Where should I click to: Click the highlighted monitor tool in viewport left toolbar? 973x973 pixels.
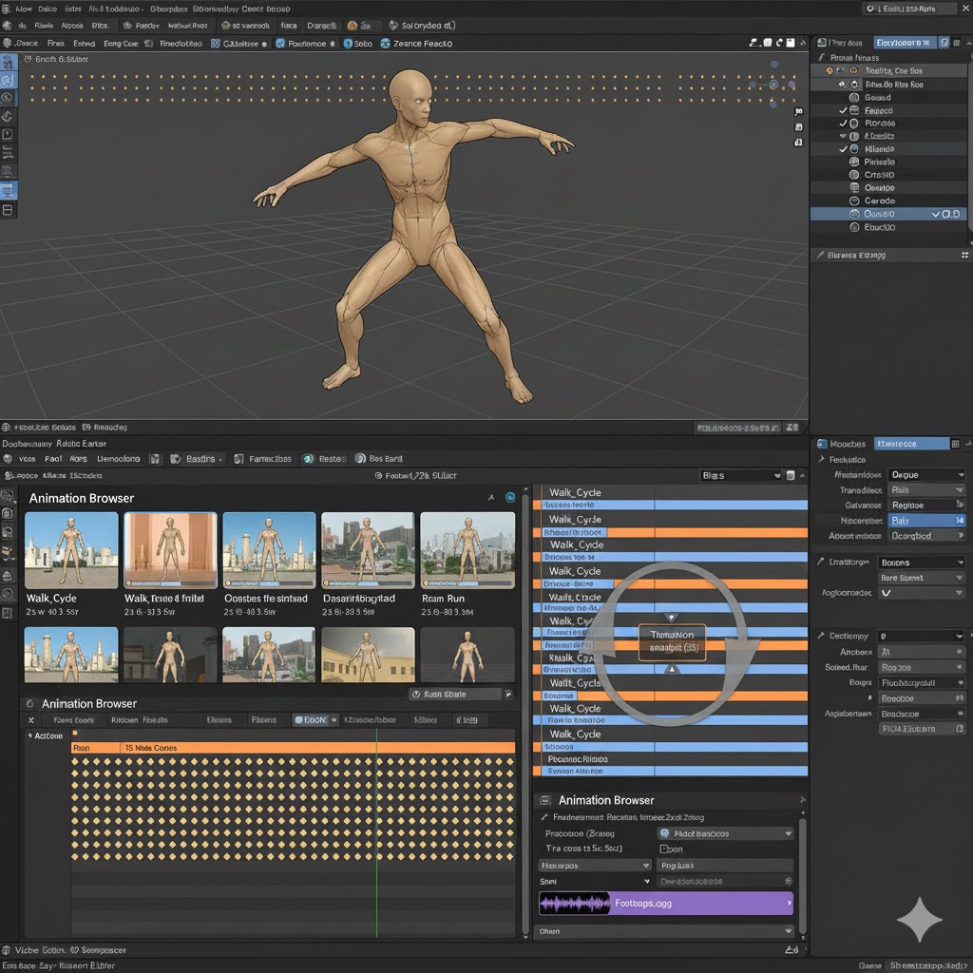9,190
